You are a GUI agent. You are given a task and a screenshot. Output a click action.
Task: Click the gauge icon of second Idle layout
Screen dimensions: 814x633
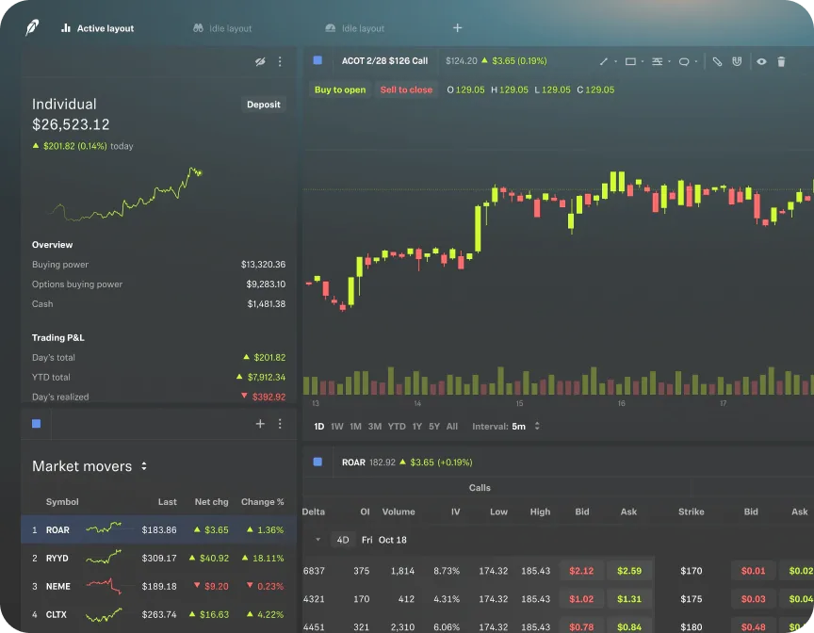330,28
